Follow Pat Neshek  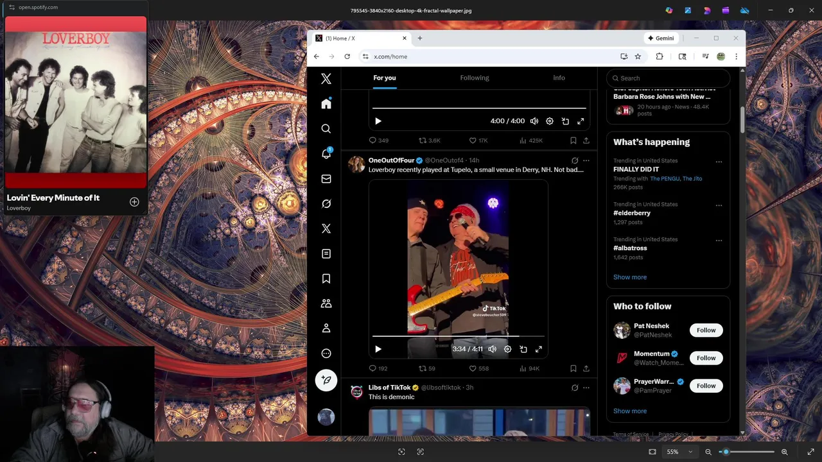(x=706, y=330)
